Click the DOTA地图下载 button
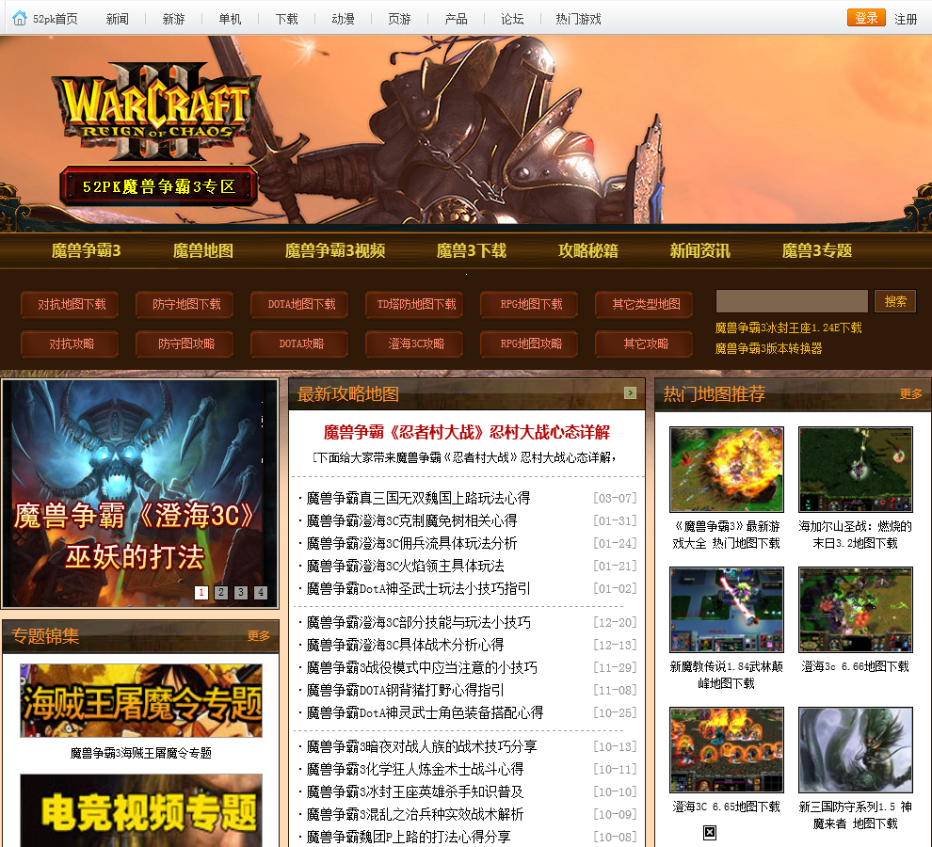Image resolution: width=932 pixels, height=847 pixels. pyautogui.click(x=301, y=304)
